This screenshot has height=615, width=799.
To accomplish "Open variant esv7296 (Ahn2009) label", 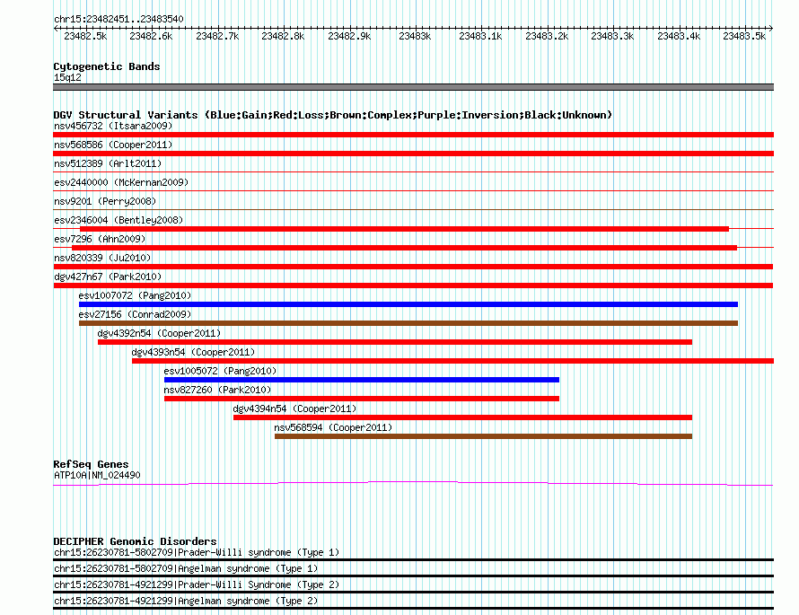I will point(100,239).
